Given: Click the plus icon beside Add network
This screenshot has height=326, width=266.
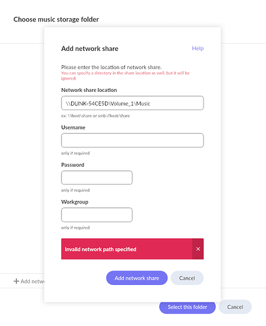Looking at the screenshot, I should (16, 281).
